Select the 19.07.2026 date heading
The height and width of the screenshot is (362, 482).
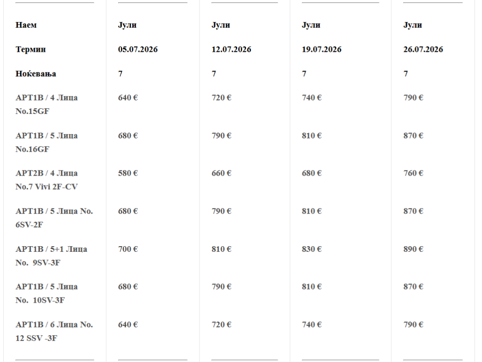(x=321, y=49)
